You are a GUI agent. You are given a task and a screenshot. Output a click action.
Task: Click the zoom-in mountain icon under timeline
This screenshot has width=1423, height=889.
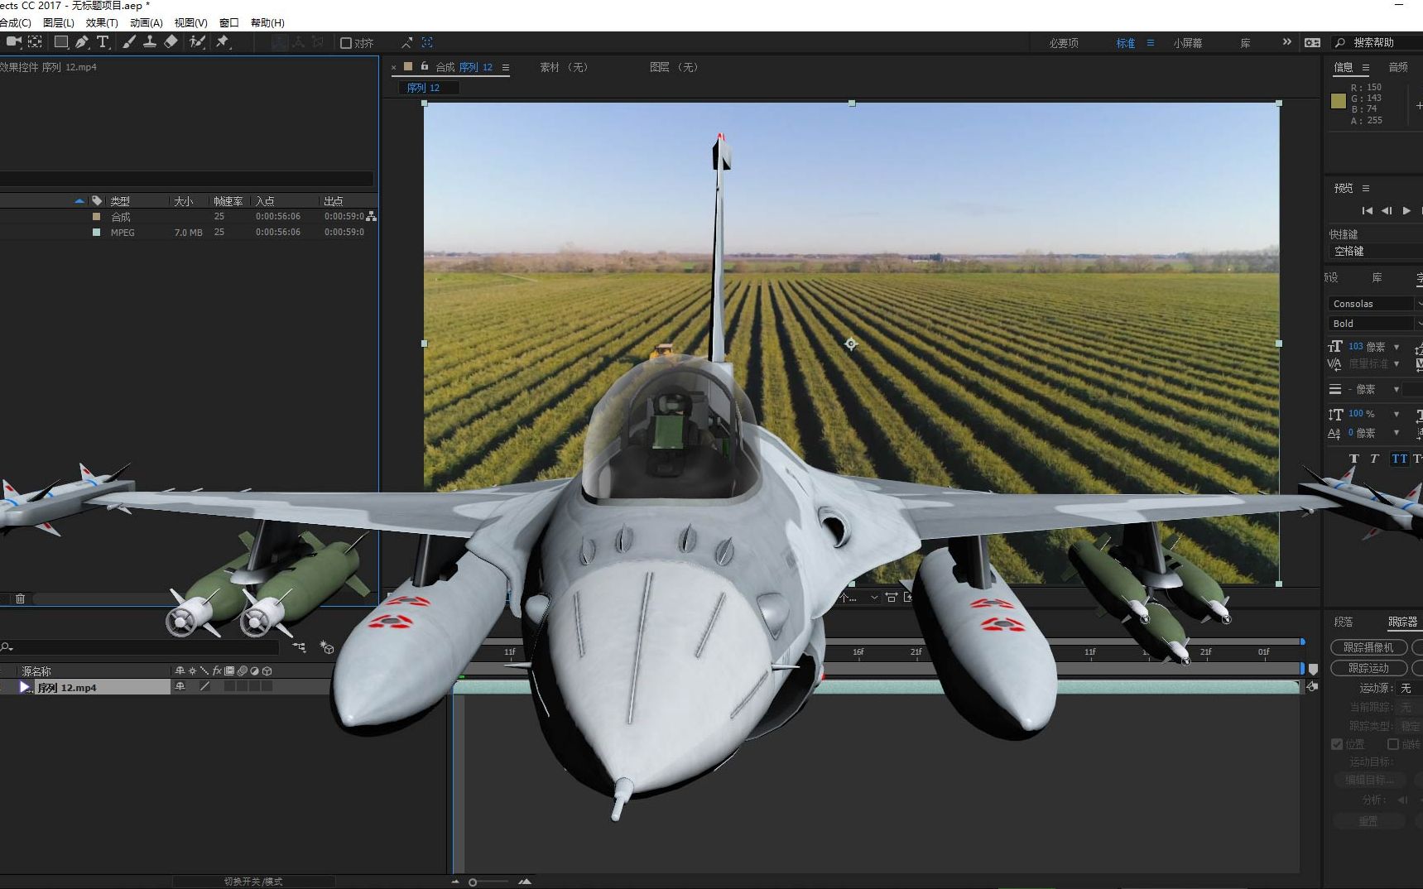tap(525, 882)
